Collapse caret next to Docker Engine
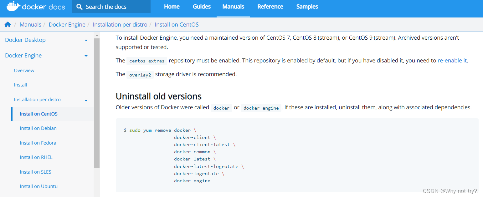This screenshot has height=197, width=483. [x=86, y=56]
